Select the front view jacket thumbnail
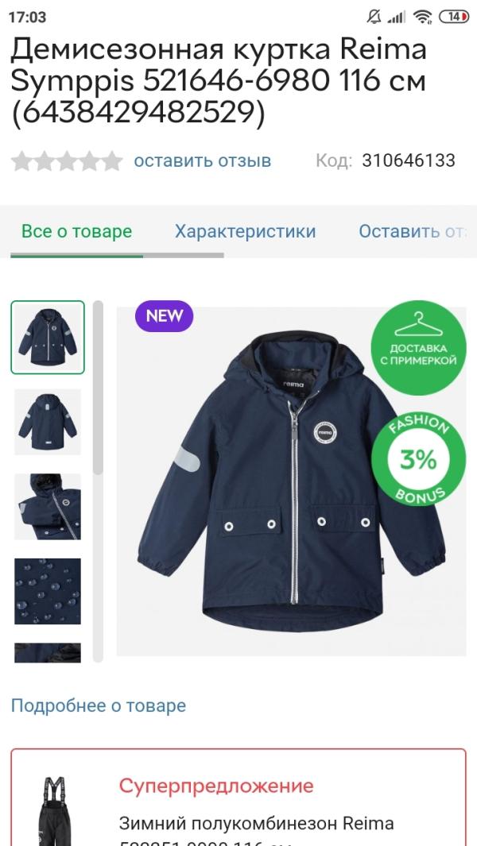Viewport: 477px width, 846px height. click(x=48, y=338)
